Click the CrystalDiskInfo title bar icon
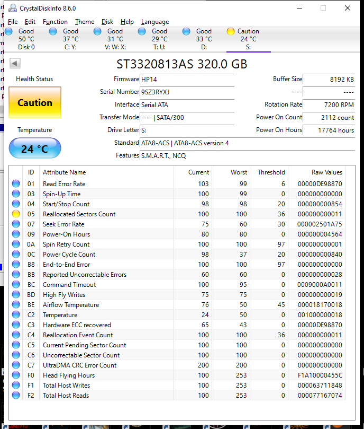The height and width of the screenshot is (429, 364). (x=12, y=8)
